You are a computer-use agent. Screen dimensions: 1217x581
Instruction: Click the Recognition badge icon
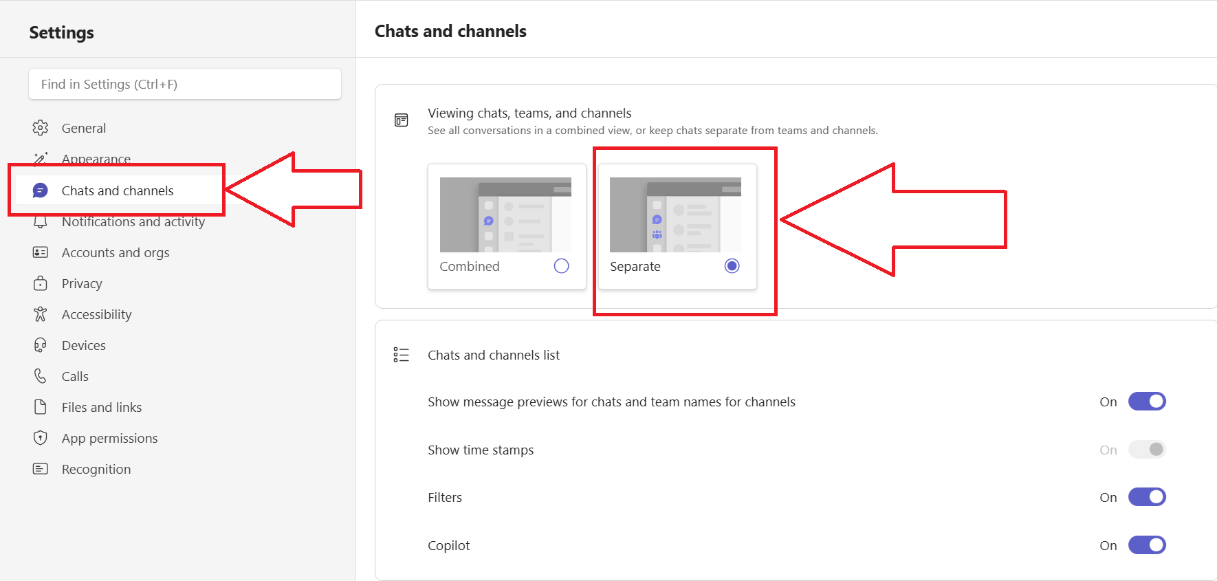point(41,469)
